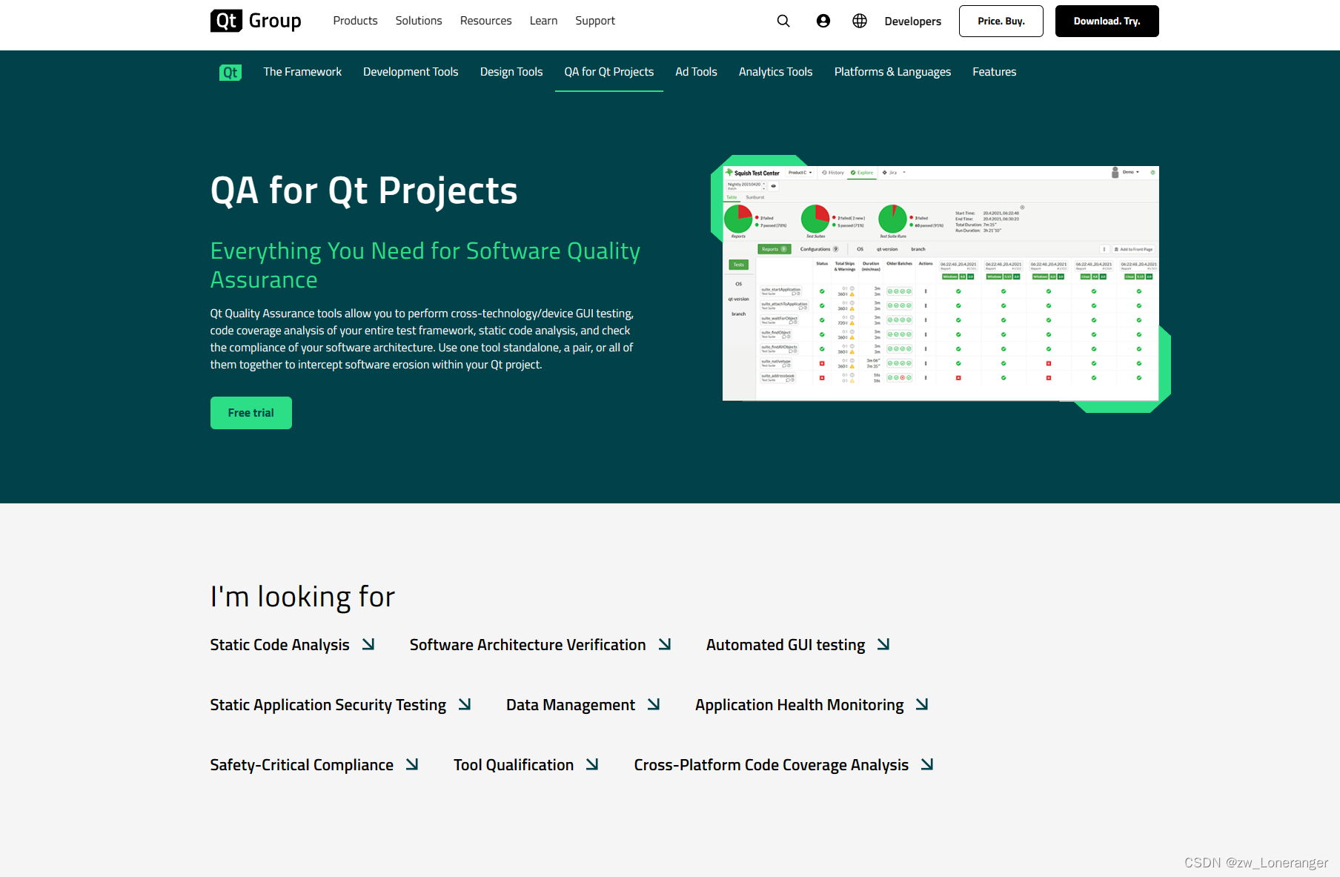Click the I'm looking for heading

click(x=302, y=597)
